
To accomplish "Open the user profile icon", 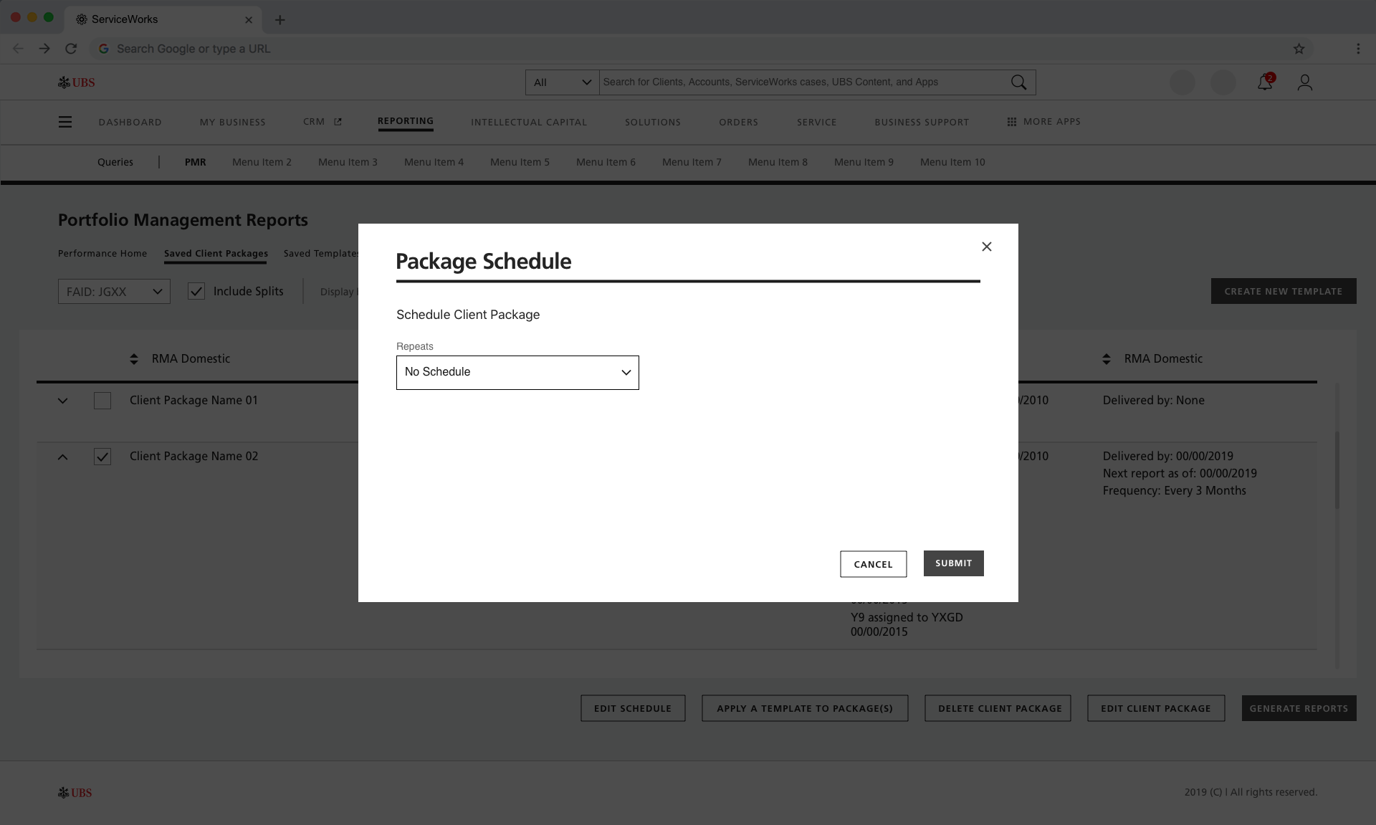I will click(1304, 82).
